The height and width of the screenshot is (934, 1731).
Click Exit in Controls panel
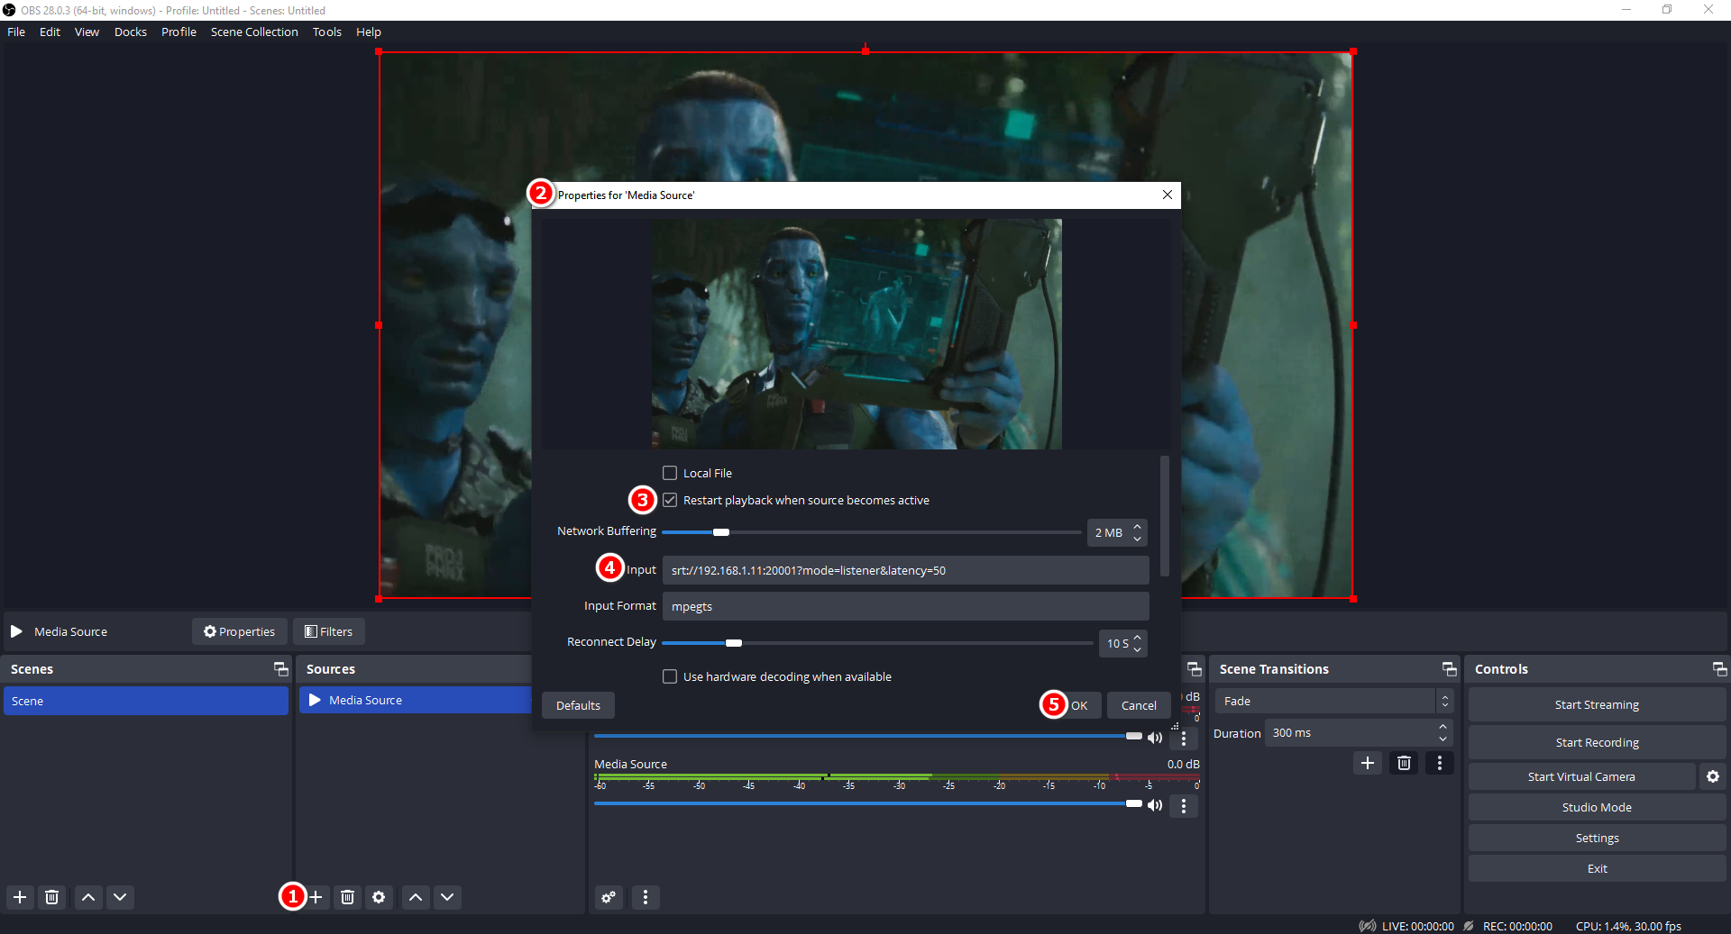pos(1597,868)
